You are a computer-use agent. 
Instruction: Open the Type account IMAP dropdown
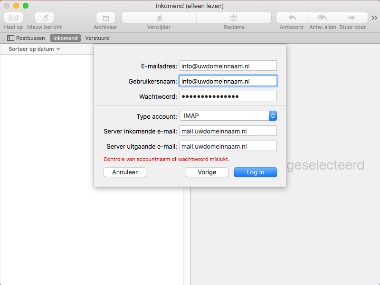(228, 116)
